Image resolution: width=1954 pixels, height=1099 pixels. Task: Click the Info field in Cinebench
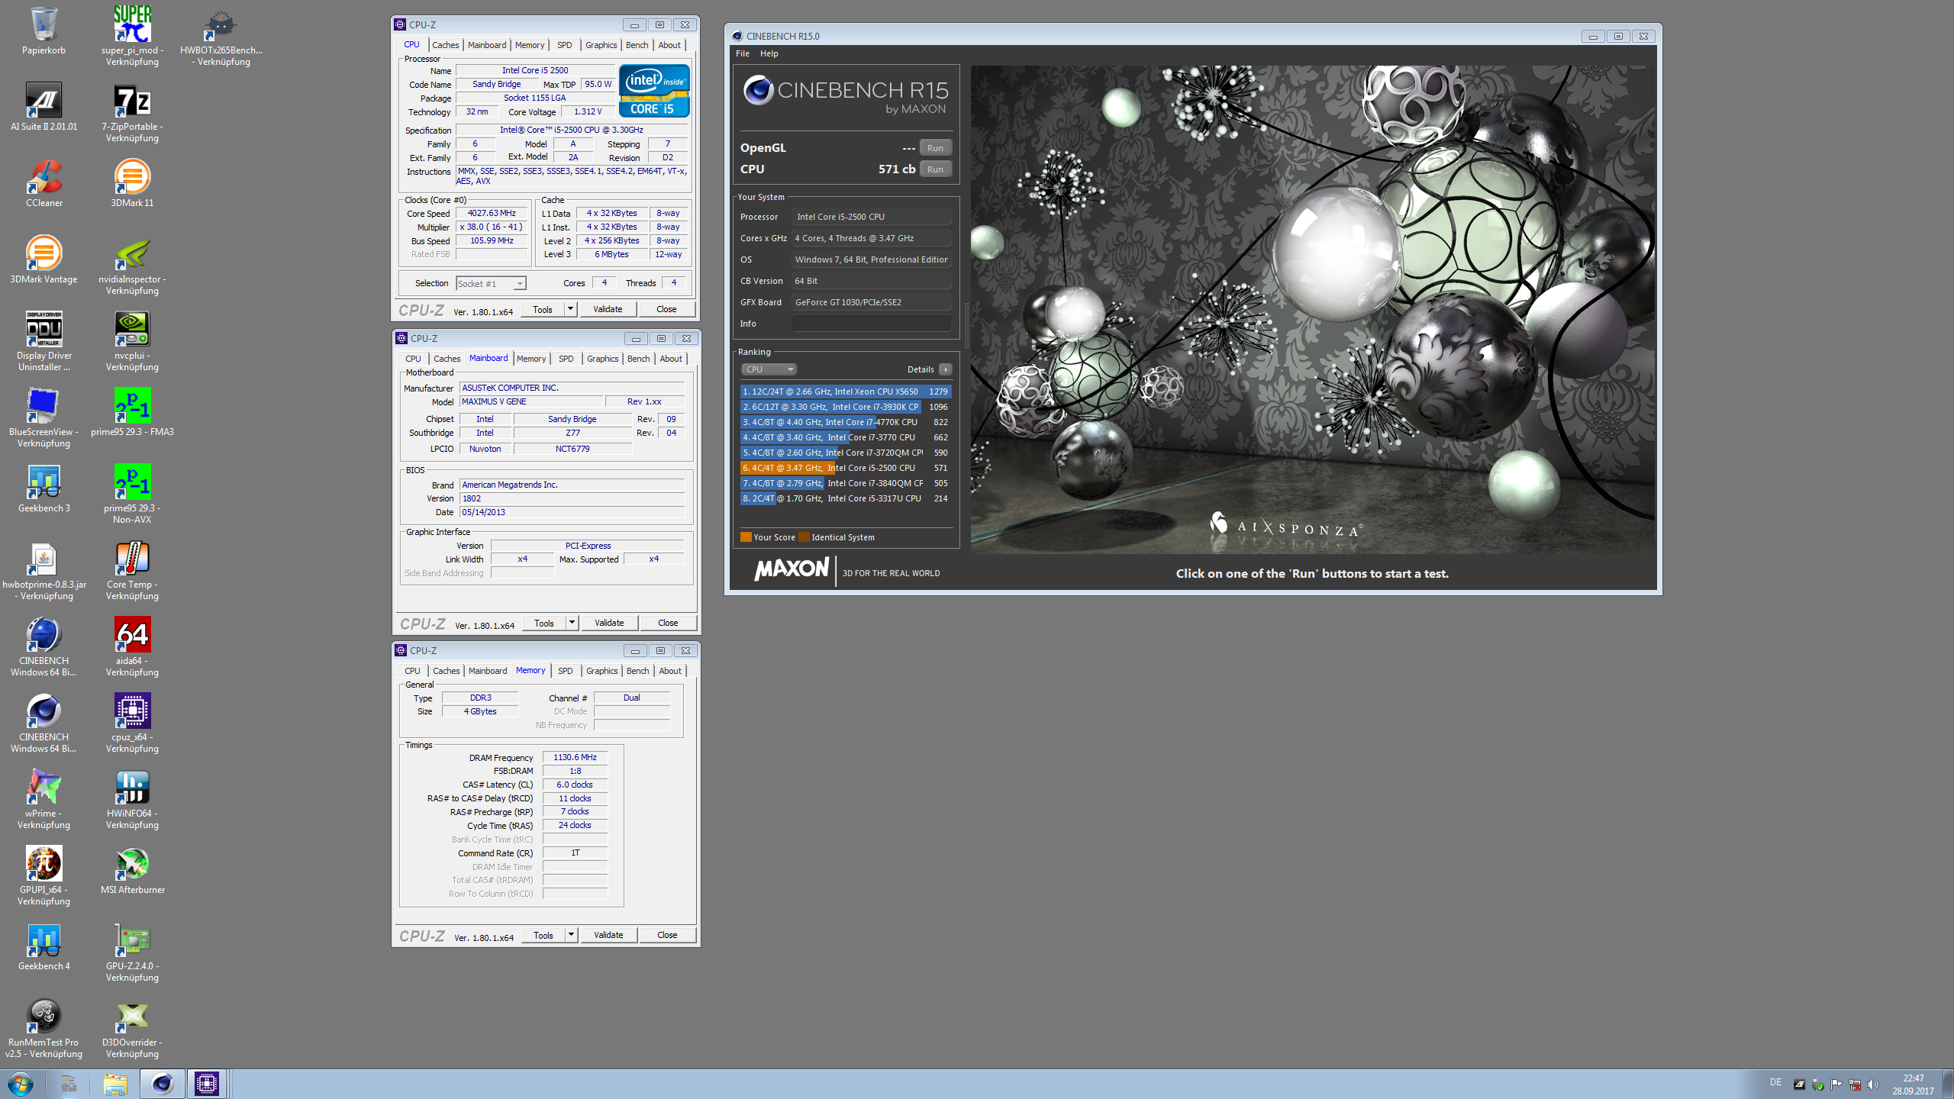point(871,324)
